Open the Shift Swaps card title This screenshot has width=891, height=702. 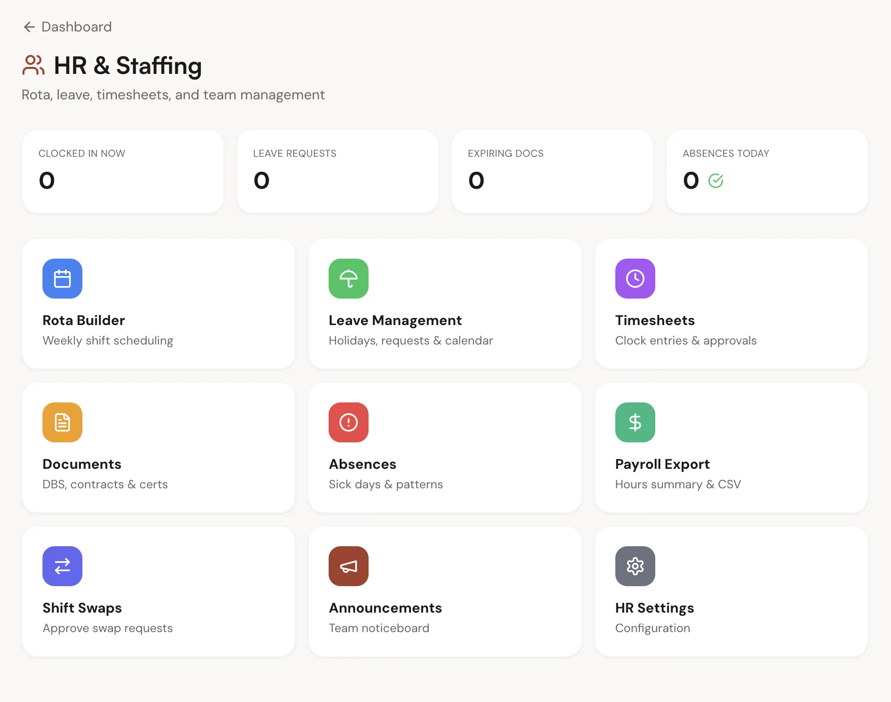pos(82,608)
